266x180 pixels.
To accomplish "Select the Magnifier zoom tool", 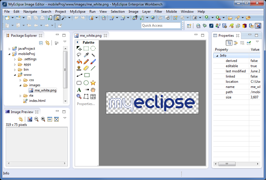I will pyautogui.click(x=79, y=96).
